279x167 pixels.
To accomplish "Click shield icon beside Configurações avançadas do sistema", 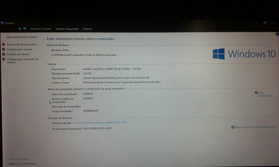I will pyautogui.click(x=3, y=59).
